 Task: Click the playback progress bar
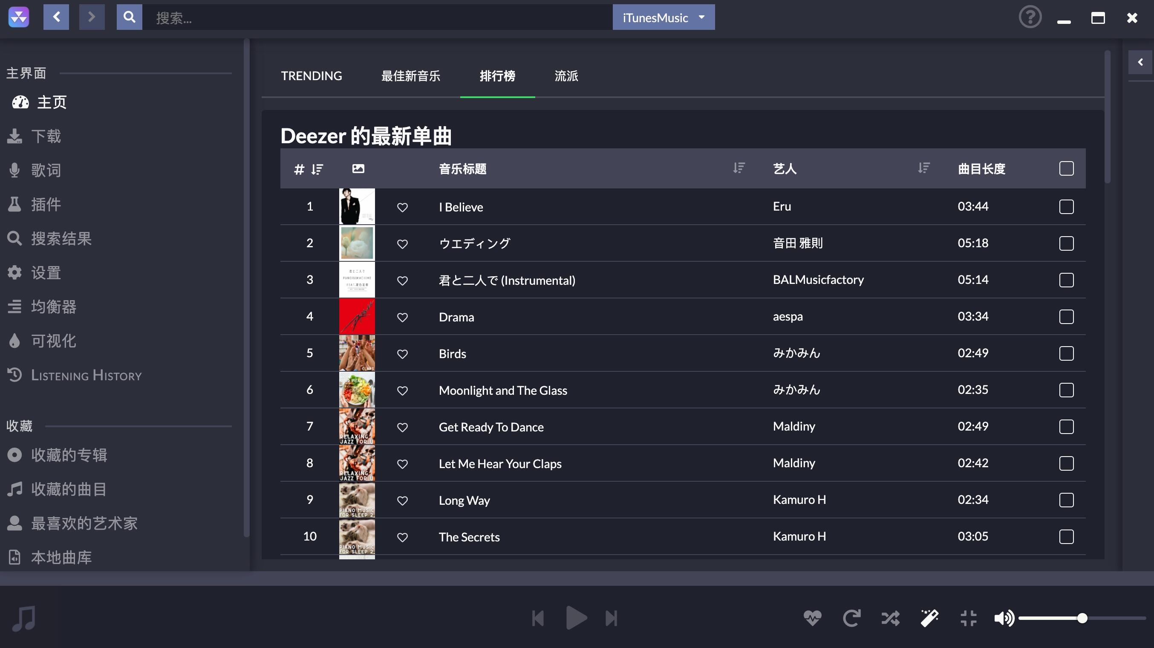click(577, 578)
